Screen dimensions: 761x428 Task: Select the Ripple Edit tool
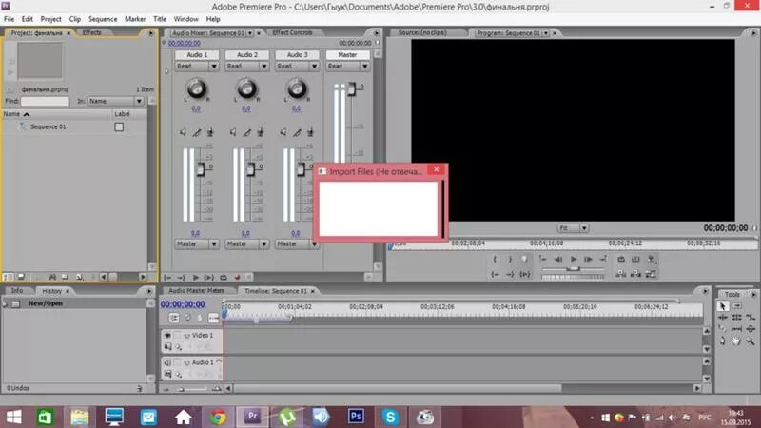pos(722,318)
